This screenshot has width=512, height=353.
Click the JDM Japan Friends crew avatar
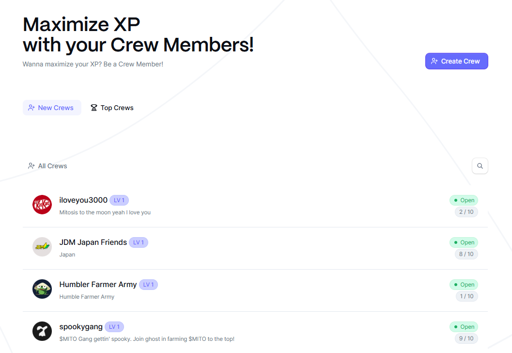42,247
